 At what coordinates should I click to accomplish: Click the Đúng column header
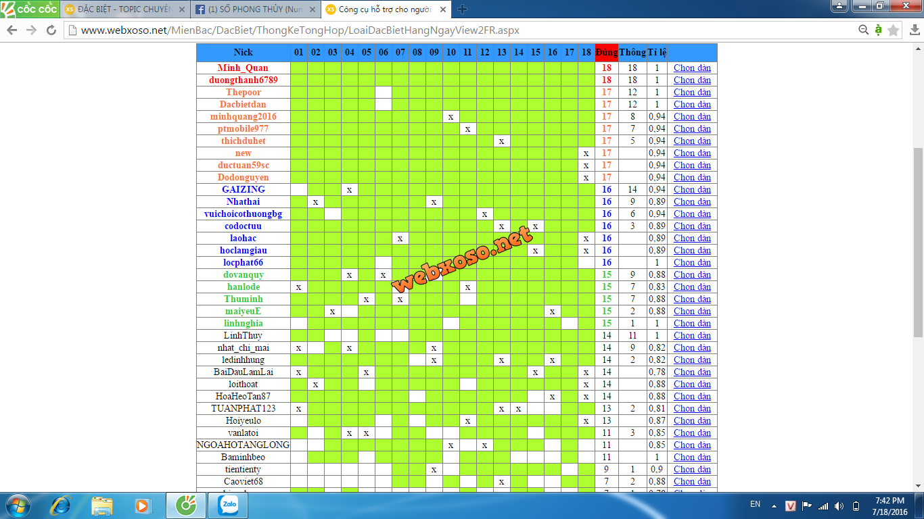click(606, 52)
